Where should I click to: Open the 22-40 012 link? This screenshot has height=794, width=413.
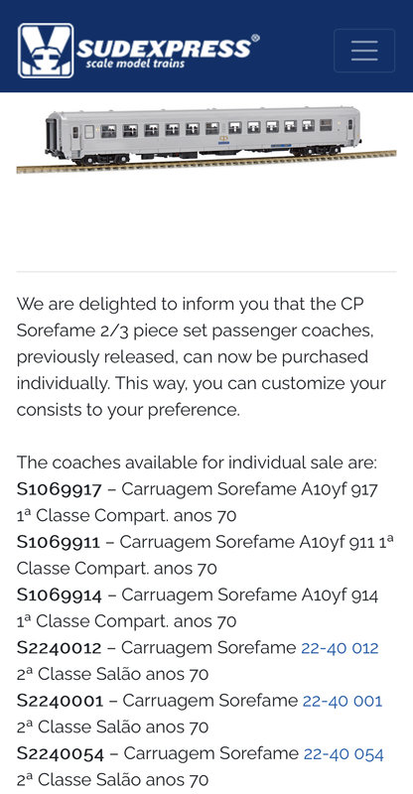[340, 648]
